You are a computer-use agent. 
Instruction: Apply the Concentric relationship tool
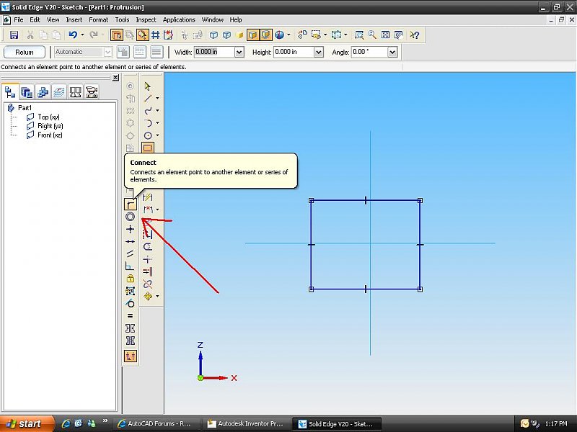point(131,217)
